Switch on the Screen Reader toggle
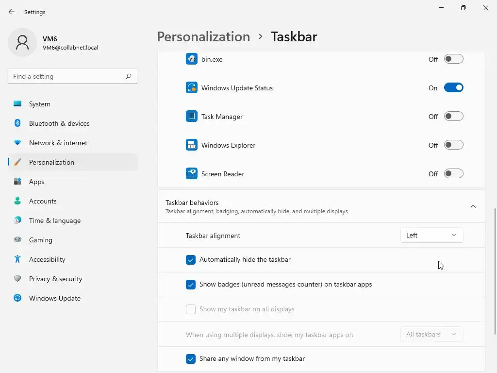497x373 pixels. pos(454,173)
